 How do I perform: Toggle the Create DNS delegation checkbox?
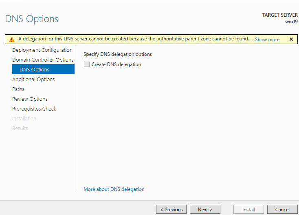(86, 64)
